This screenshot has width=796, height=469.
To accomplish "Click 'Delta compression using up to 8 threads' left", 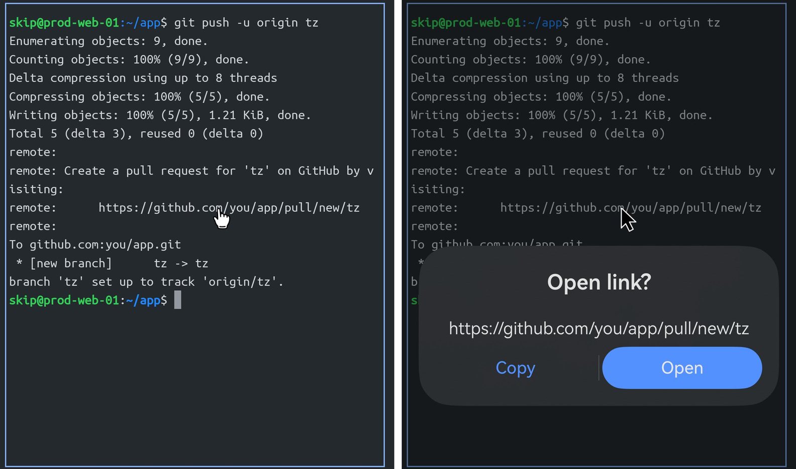I will click(143, 78).
